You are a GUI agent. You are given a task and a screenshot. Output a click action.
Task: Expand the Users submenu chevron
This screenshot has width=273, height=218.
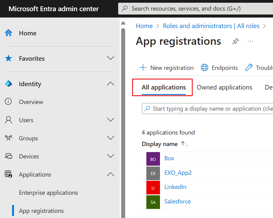[111, 120]
